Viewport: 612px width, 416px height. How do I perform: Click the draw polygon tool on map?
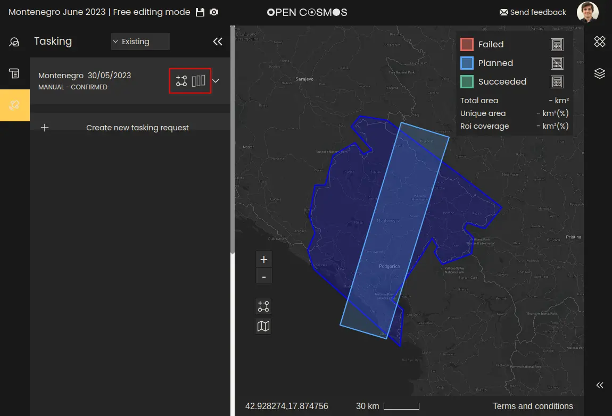click(x=263, y=306)
